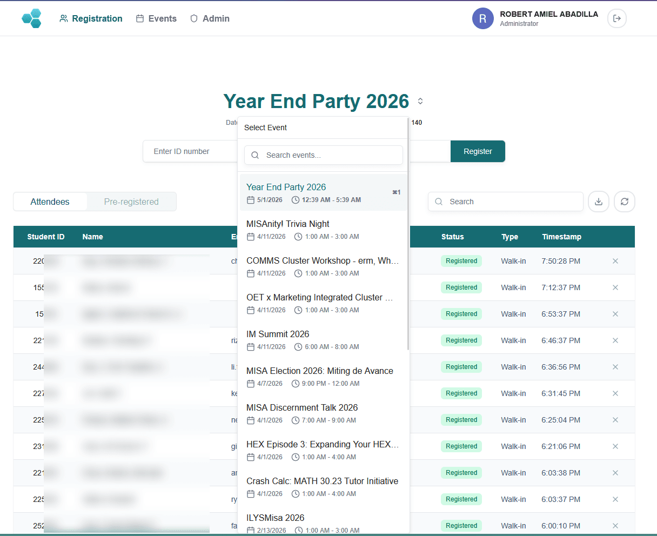
Task: Click the ROBERT AMIEL ABADILLA user name
Action: (x=549, y=14)
